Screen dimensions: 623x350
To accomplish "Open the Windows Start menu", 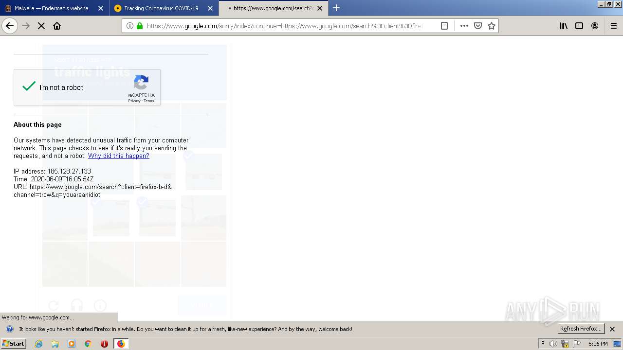I will [13, 344].
